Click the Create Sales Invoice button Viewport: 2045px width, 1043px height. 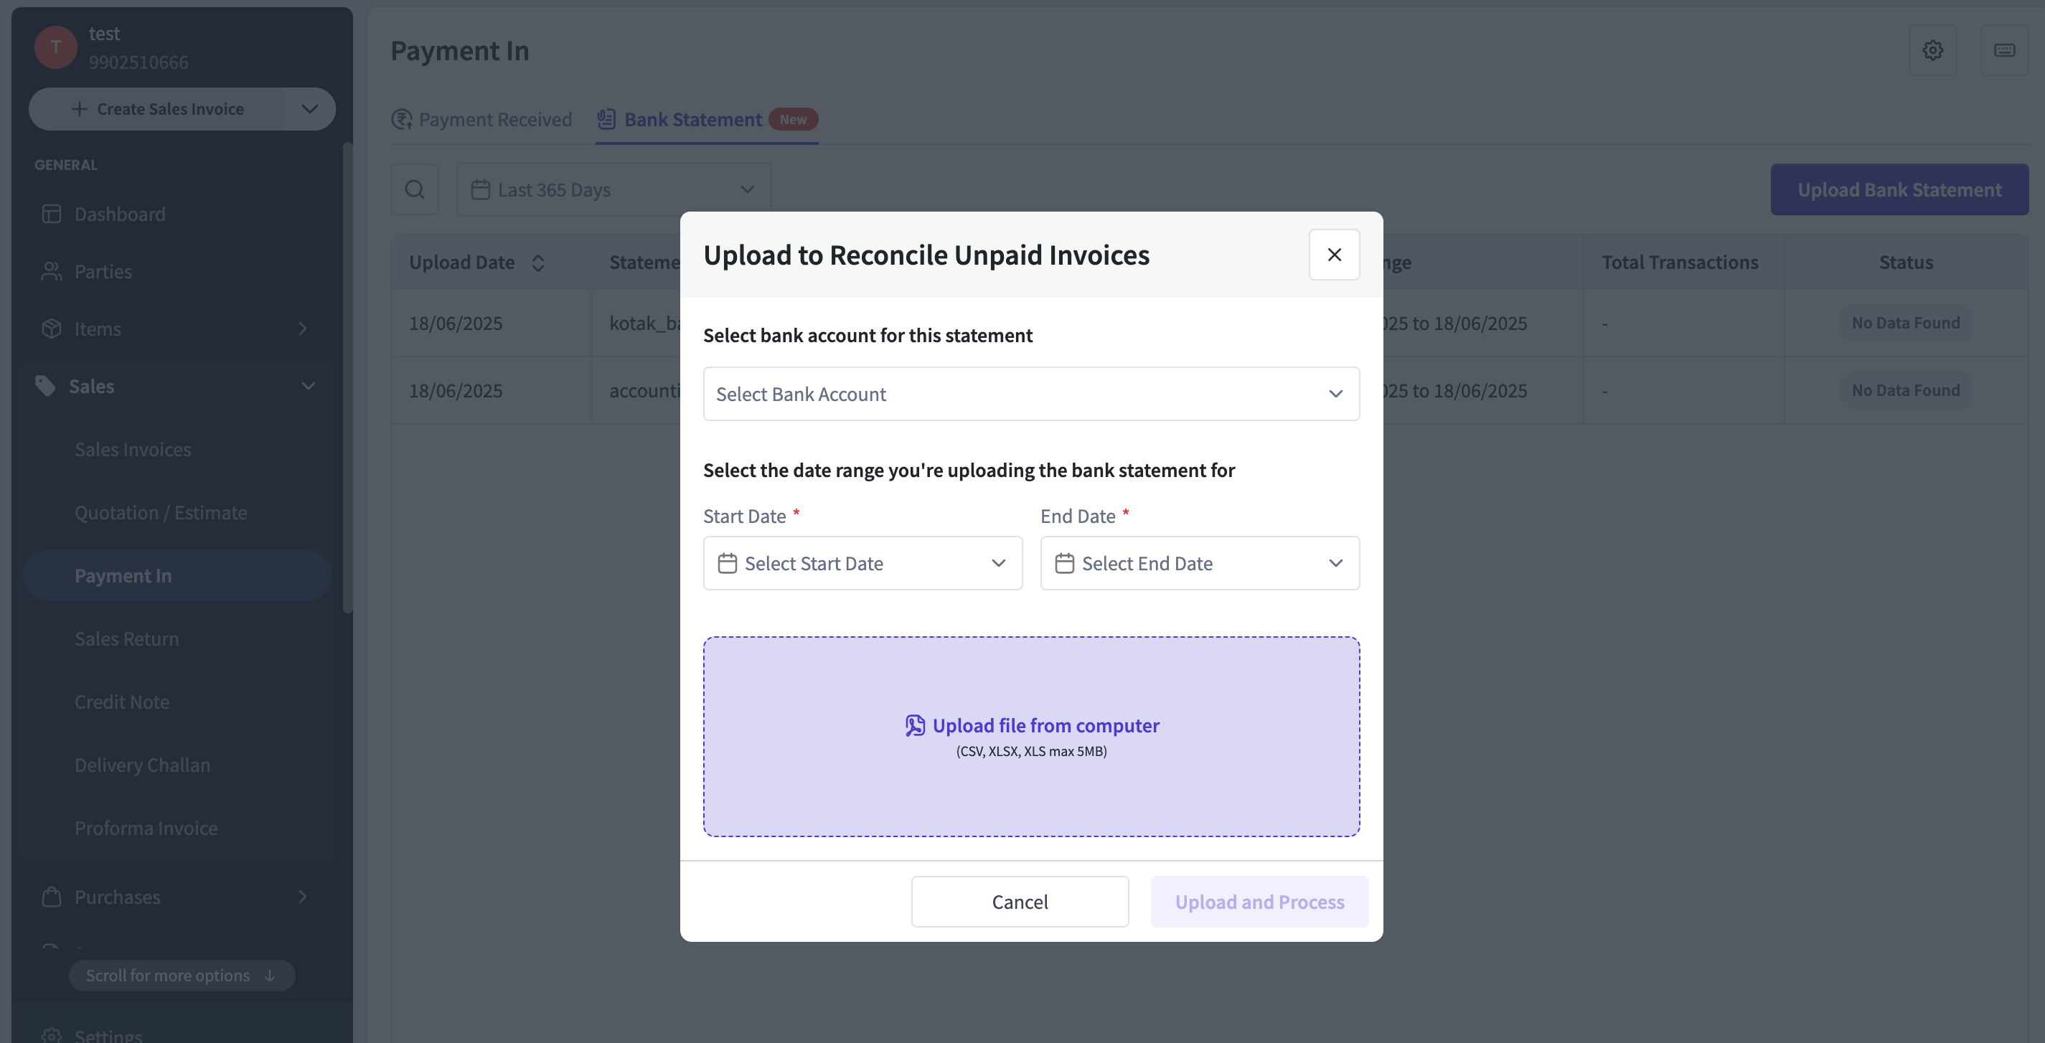coord(156,109)
